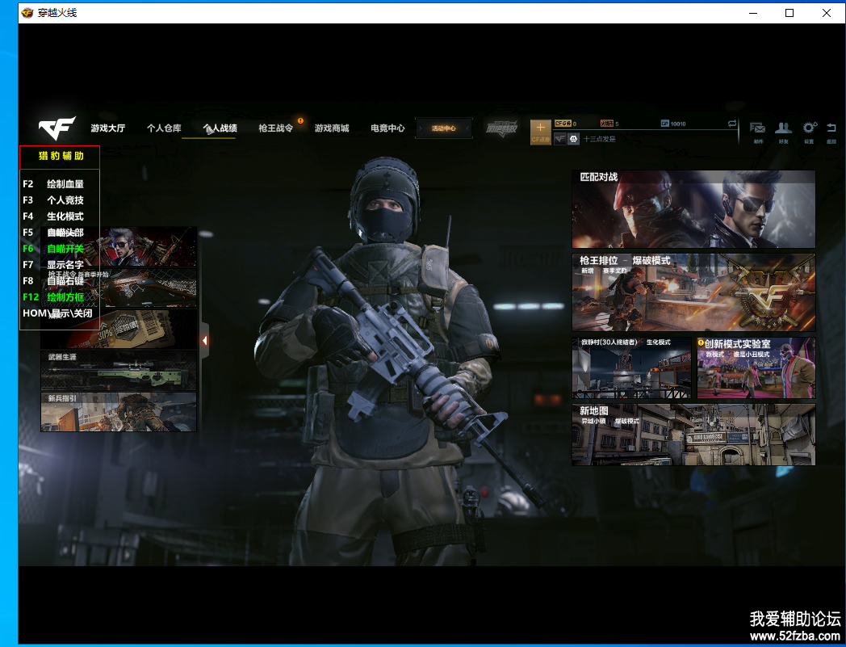Maximize the 穿越火线 window
The height and width of the screenshot is (647, 846).
pos(789,12)
